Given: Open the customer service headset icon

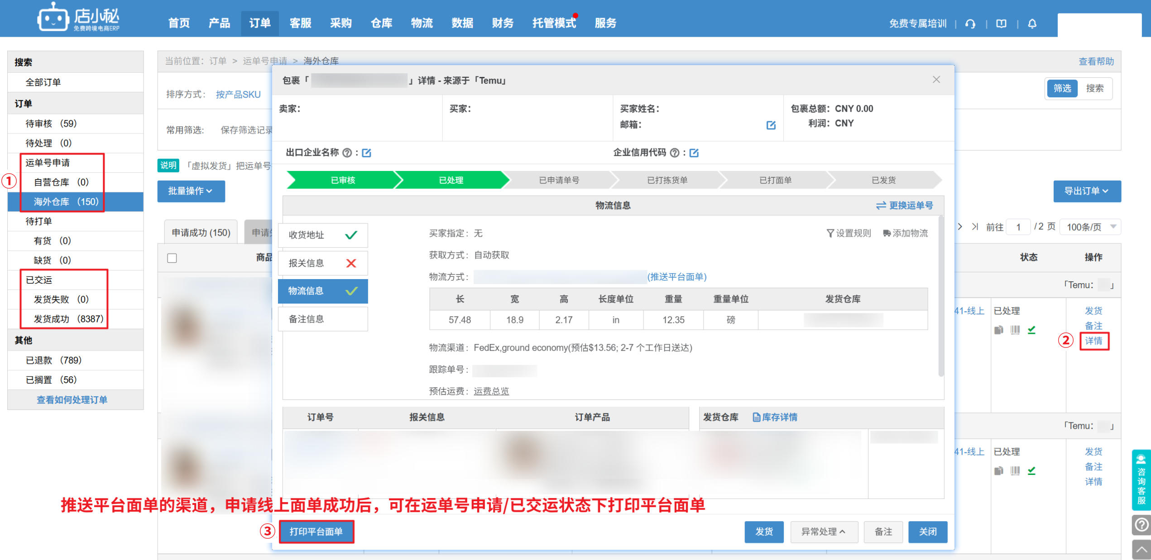Looking at the screenshot, I should click(970, 24).
